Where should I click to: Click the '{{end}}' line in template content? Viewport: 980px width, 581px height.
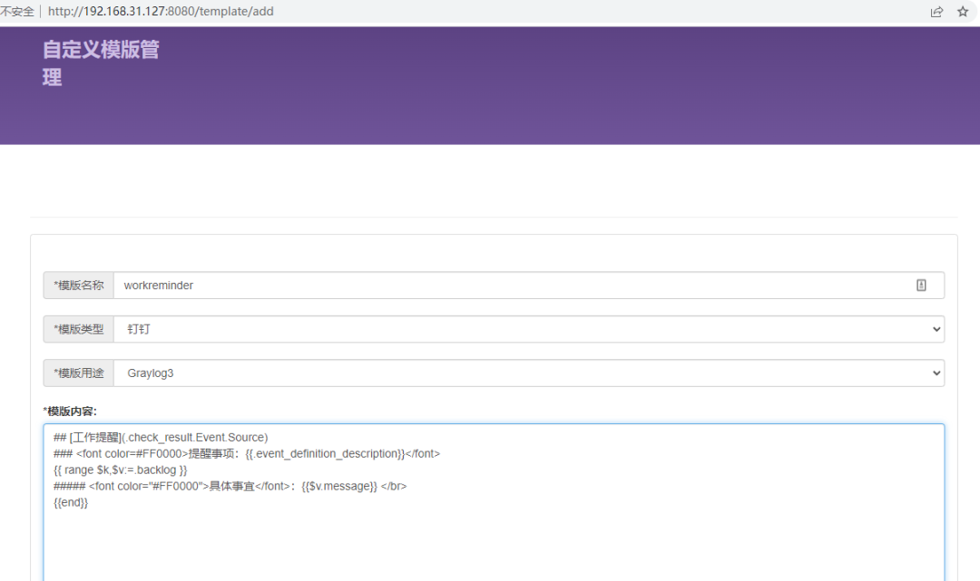(x=71, y=502)
